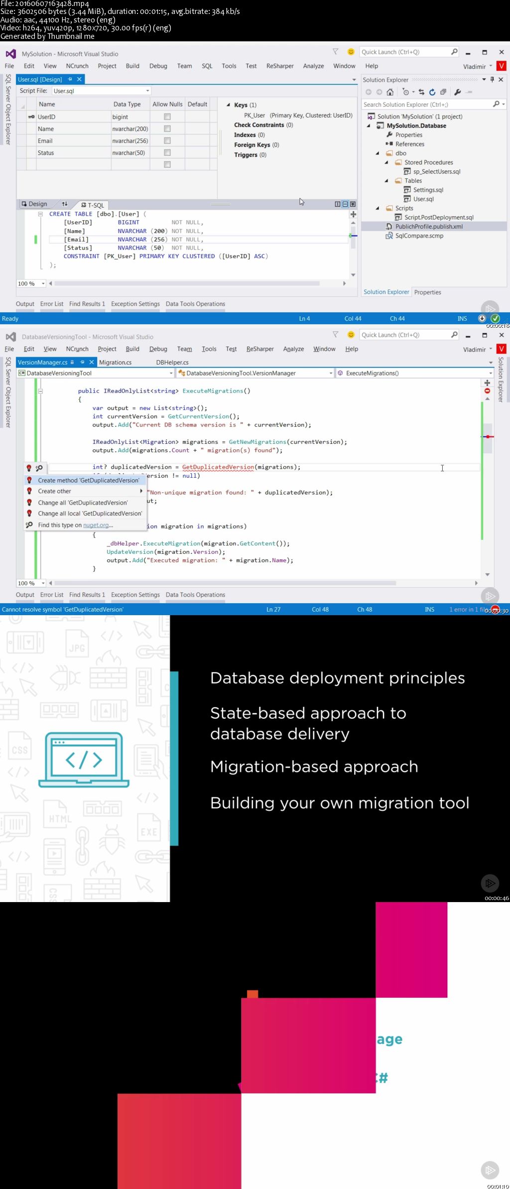The height and width of the screenshot is (1189, 510).
Task: Toggle Allow Nulls checkbox in empty new row
Action: (167, 164)
